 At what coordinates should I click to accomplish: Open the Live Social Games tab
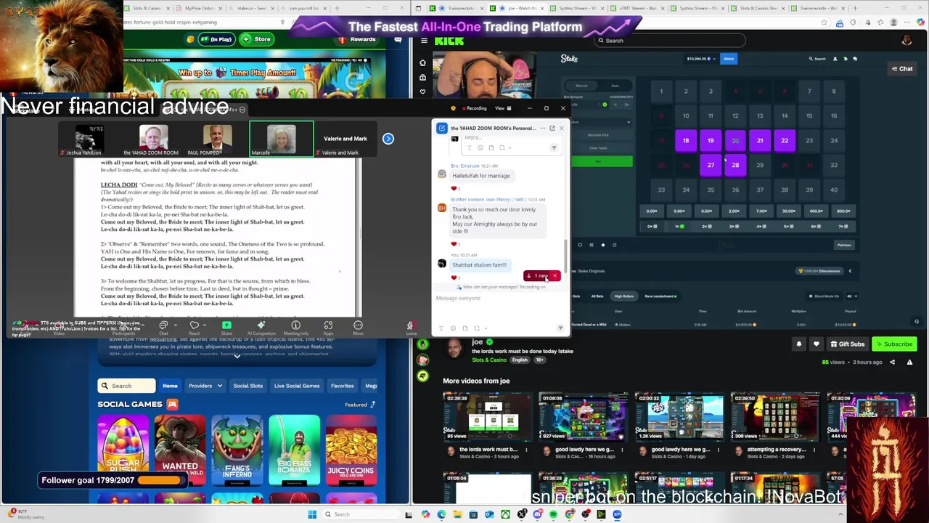296,386
